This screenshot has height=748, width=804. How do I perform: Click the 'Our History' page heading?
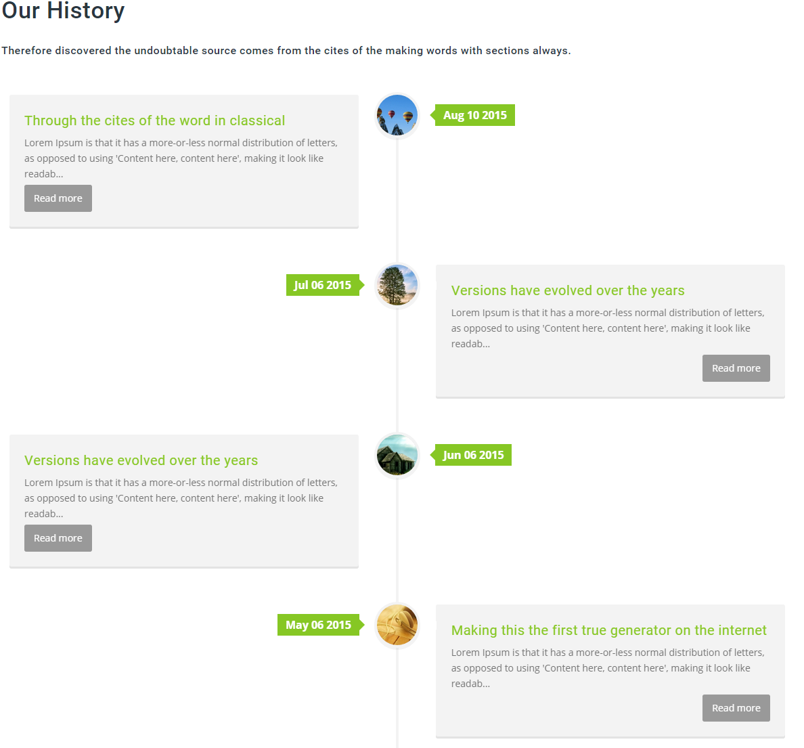(x=63, y=10)
